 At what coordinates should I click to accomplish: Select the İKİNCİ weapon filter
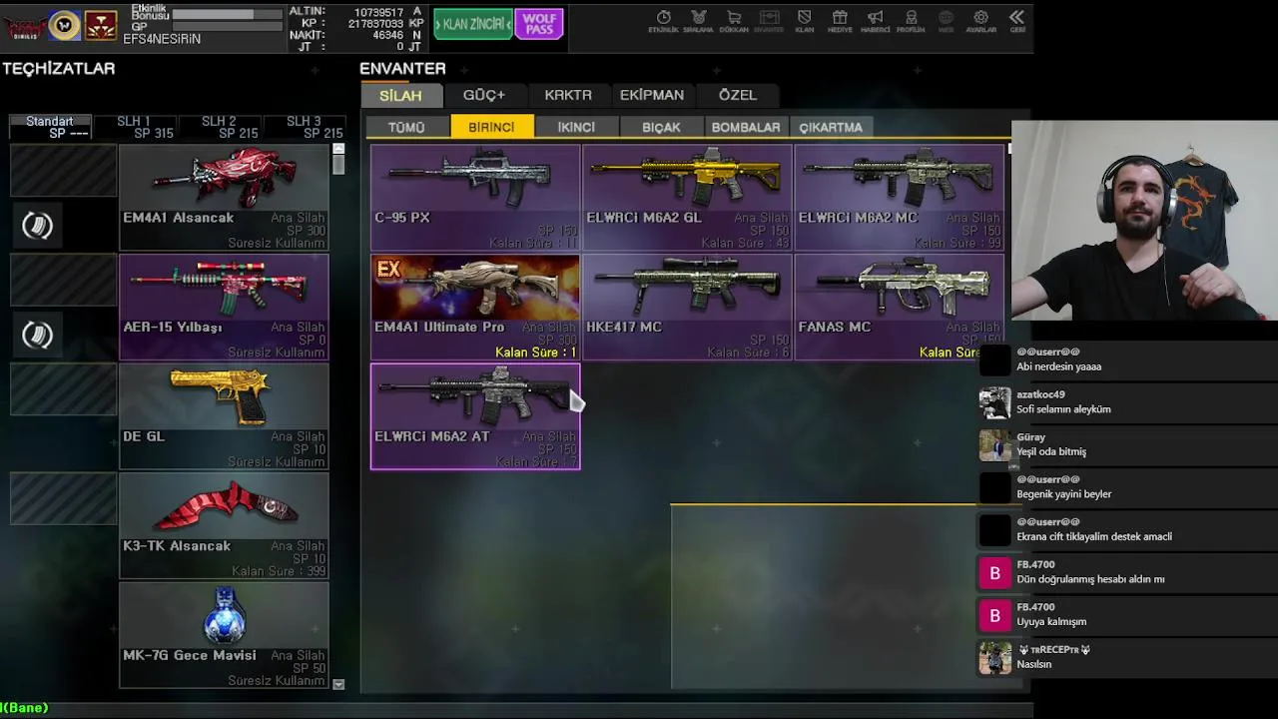click(576, 127)
